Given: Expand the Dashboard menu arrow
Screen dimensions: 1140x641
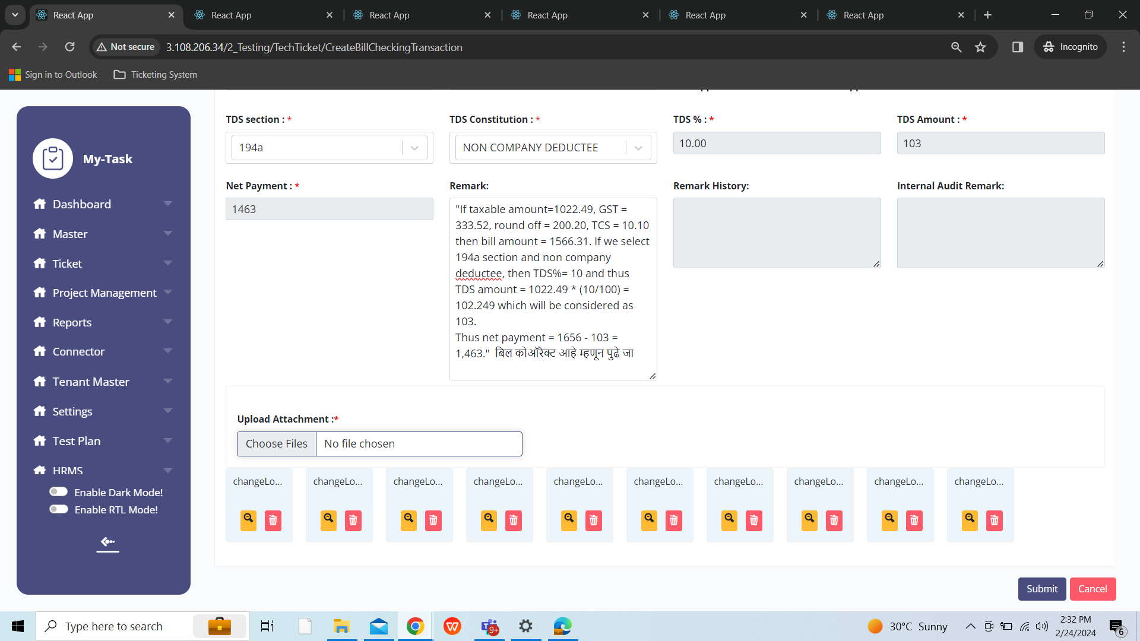Looking at the screenshot, I should tap(167, 204).
